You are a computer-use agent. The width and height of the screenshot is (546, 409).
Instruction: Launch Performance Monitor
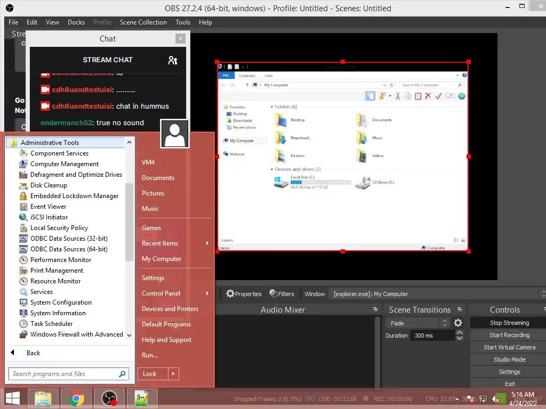tap(55, 260)
